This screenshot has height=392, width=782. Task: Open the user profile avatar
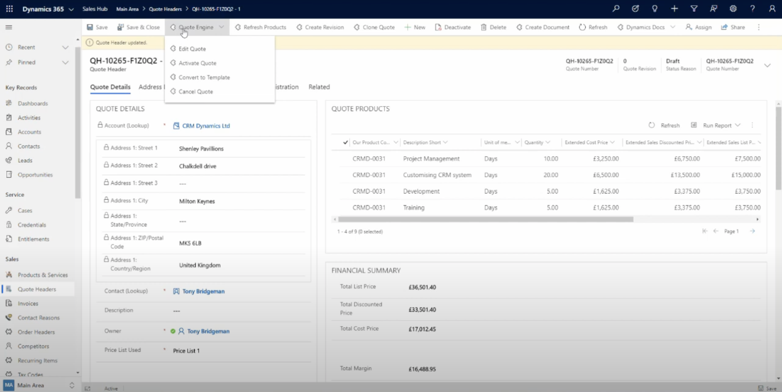(772, 9)
